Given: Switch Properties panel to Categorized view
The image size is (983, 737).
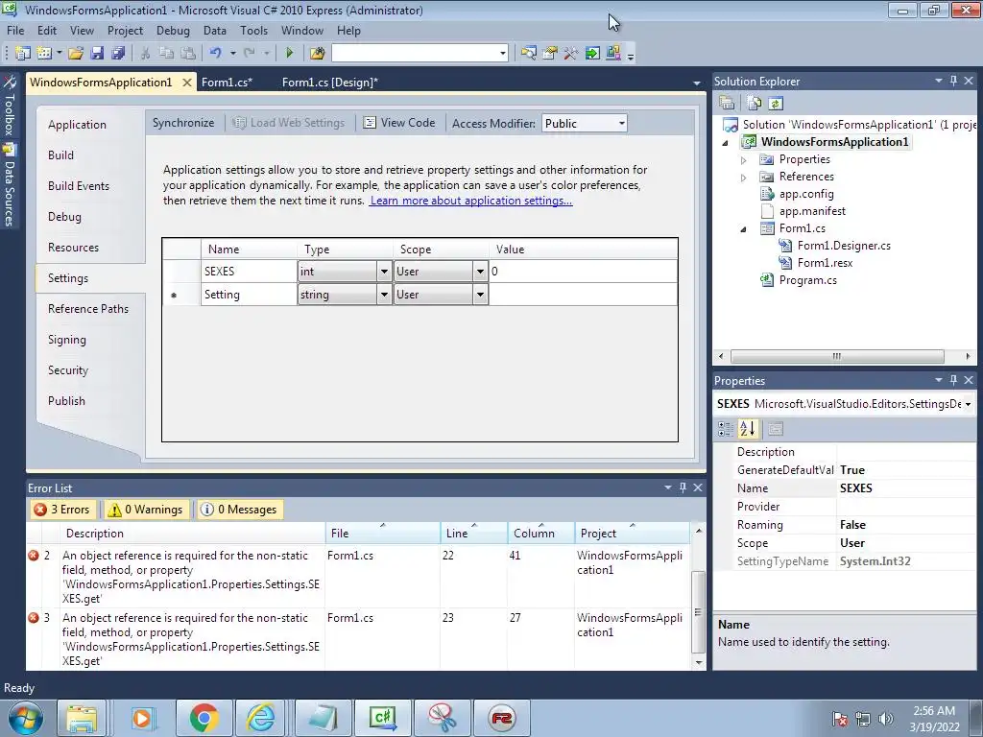Looking at the screenshot, I should click(726, 429).
